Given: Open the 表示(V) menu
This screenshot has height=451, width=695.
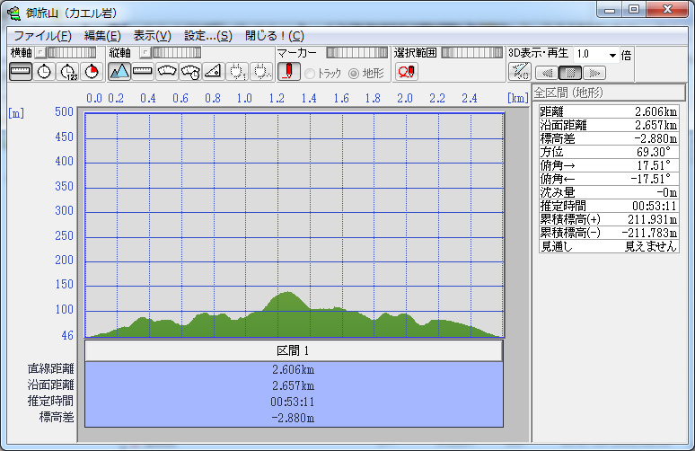Looking at the screenshot, I should 152,35.
